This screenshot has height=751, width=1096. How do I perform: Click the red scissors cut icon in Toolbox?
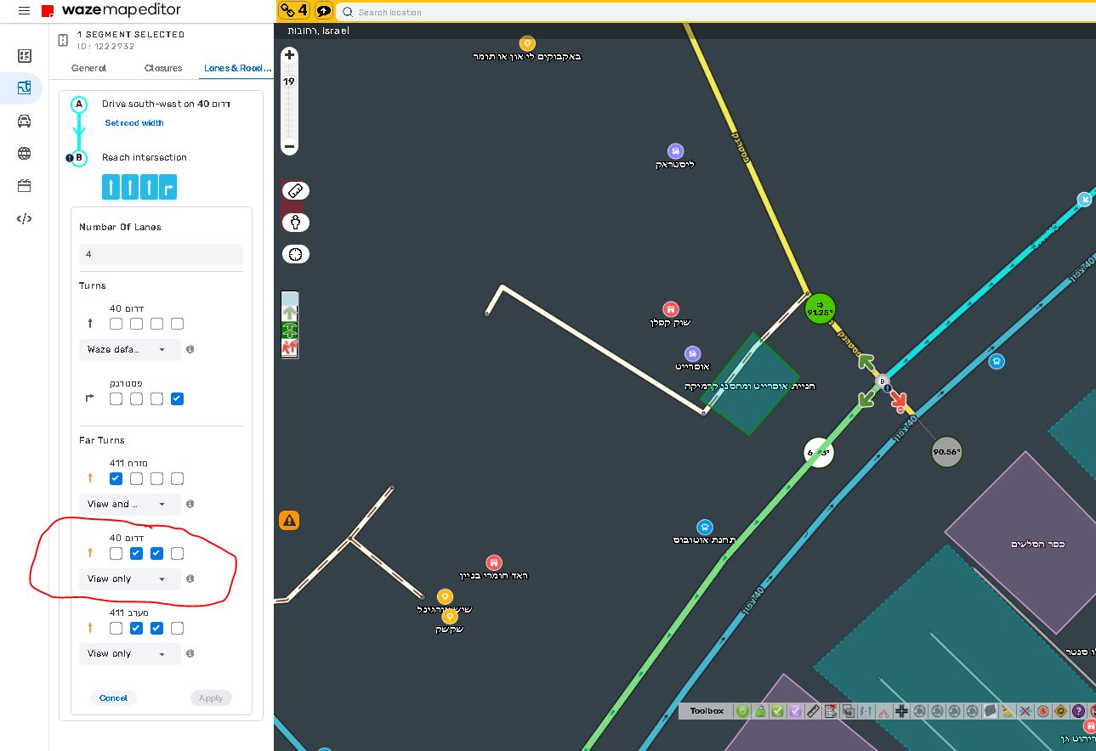(883, 711)
